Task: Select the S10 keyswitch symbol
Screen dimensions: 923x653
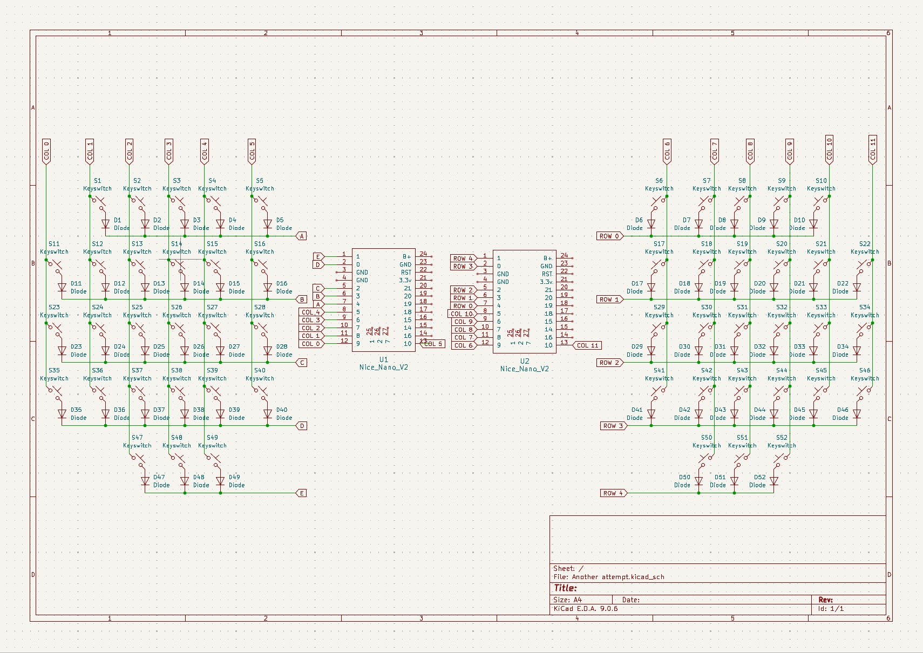Action: (822, 204)
